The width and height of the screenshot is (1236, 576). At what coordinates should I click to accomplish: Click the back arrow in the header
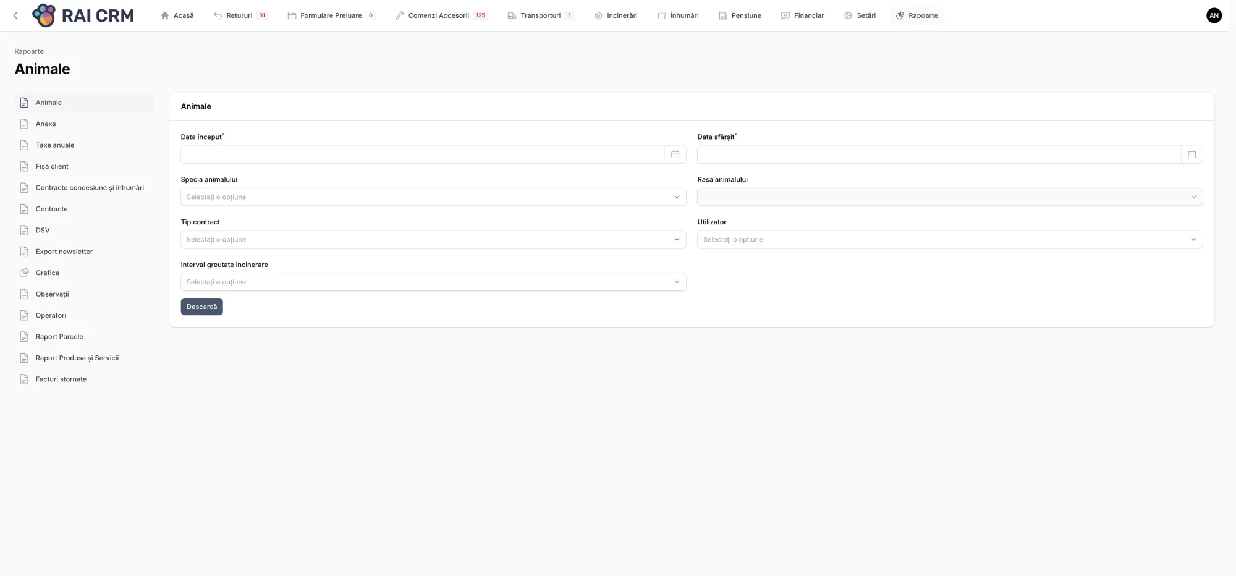click(16, 15)
